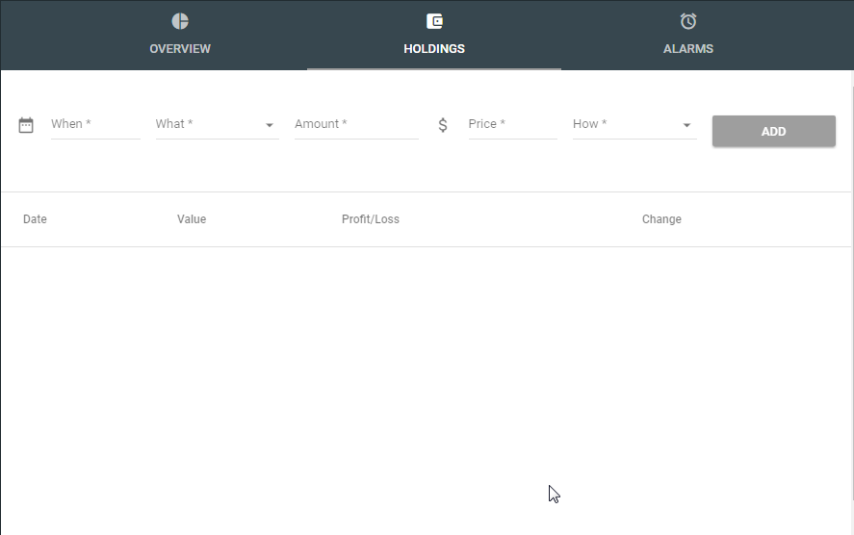This screenshot has height=535, width=854.
Task: Open the How dropdown
Action: click(634, 125)
